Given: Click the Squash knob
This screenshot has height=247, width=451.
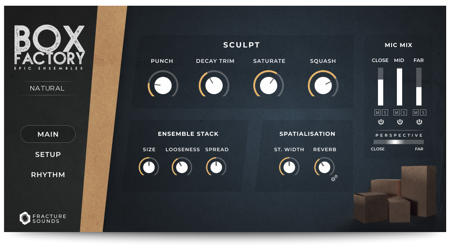Looking at the screenshot, I should [x=323, y=85].
